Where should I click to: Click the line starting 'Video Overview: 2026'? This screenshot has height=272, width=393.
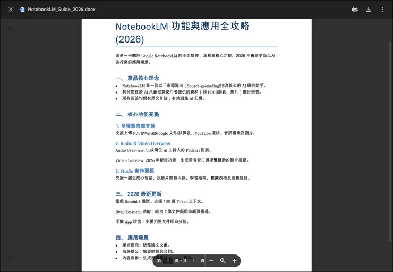(183, 160)
